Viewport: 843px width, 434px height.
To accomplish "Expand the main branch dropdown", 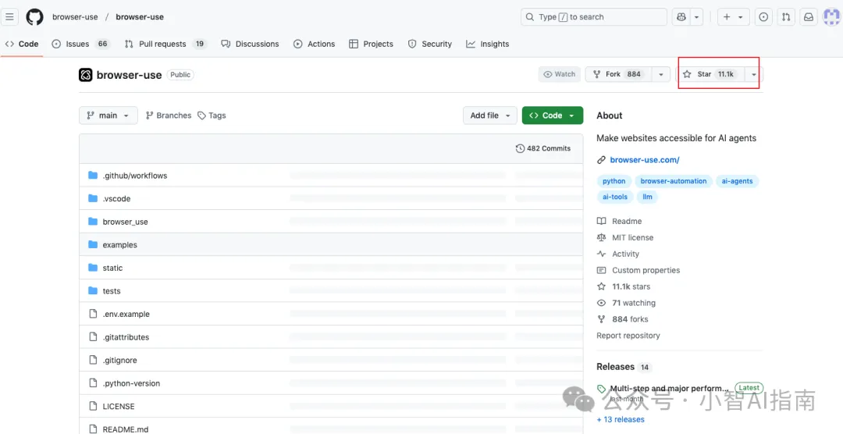I will (108, 116).
